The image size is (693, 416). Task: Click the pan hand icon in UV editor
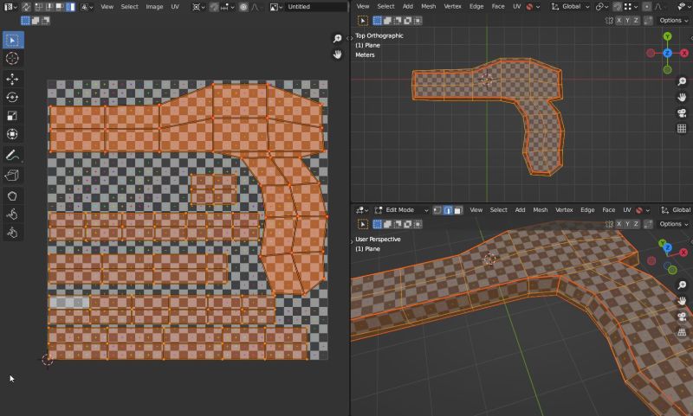(x=338, y=54)
